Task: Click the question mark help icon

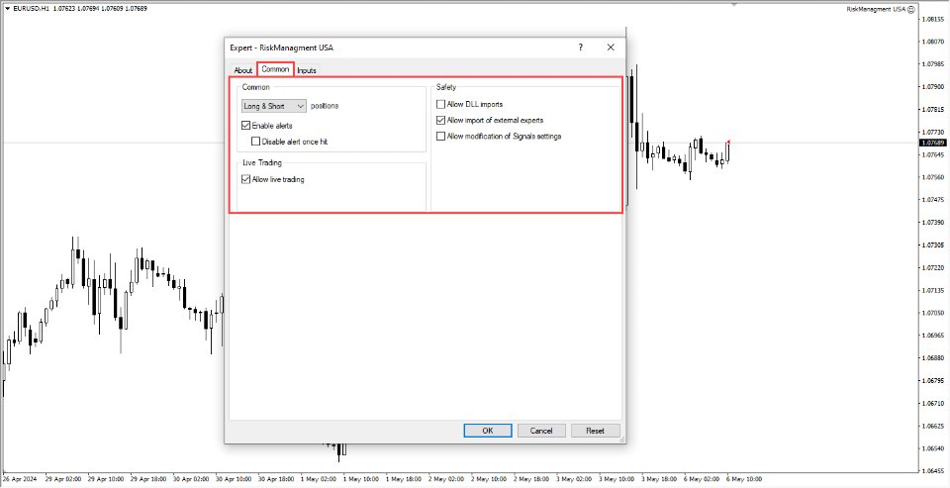Action: coord(581,48)
